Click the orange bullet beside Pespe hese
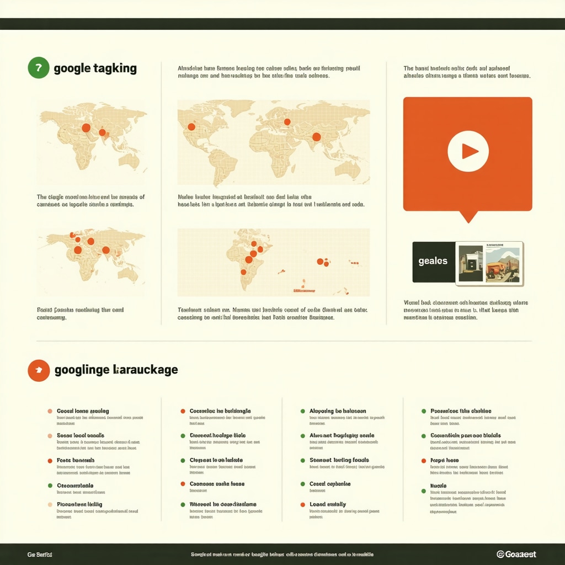This screenshot has width=565, height=565. click(x=424, y=461)
